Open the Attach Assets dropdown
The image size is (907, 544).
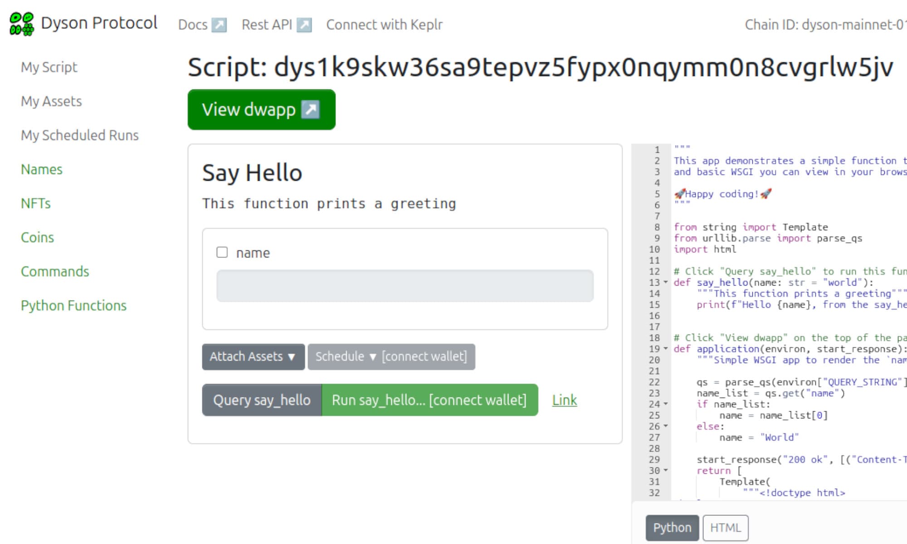point(254,357)
